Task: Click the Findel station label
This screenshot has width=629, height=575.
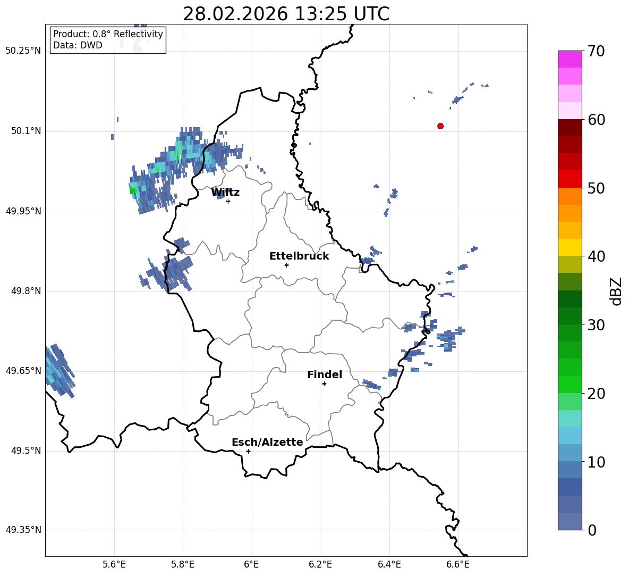Action: (x=325, y=374)
